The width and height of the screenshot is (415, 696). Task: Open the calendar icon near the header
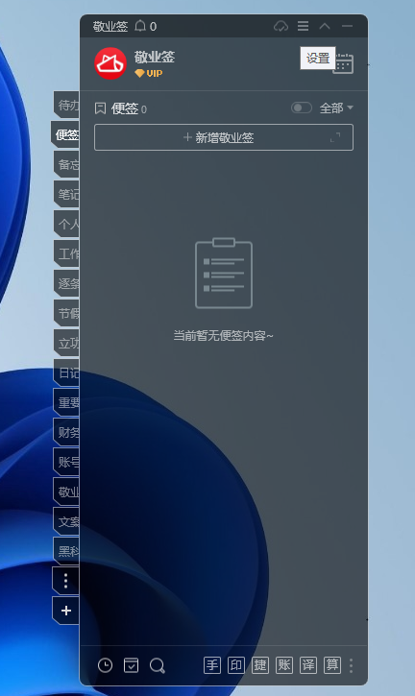[343, 63]
